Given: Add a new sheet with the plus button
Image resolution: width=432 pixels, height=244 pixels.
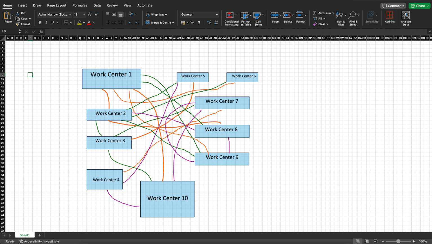Looking at the screenshot, I should [x=39, y=235].
